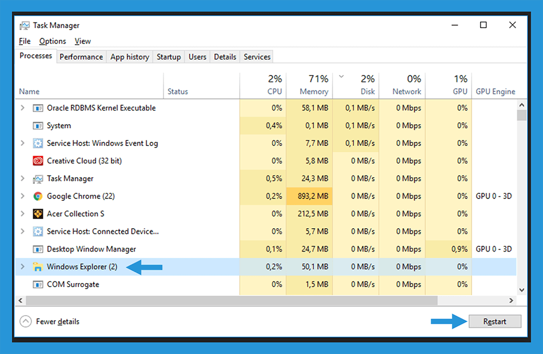
Task: Select the Processes tab
Action: 35,56
